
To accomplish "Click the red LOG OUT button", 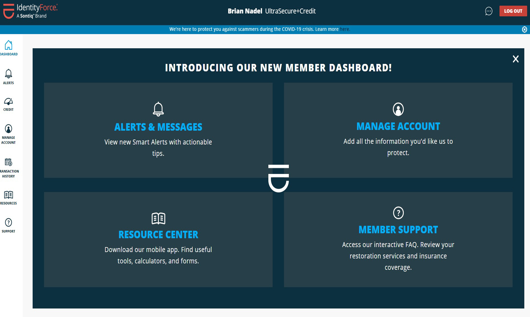I will point(513,11).
